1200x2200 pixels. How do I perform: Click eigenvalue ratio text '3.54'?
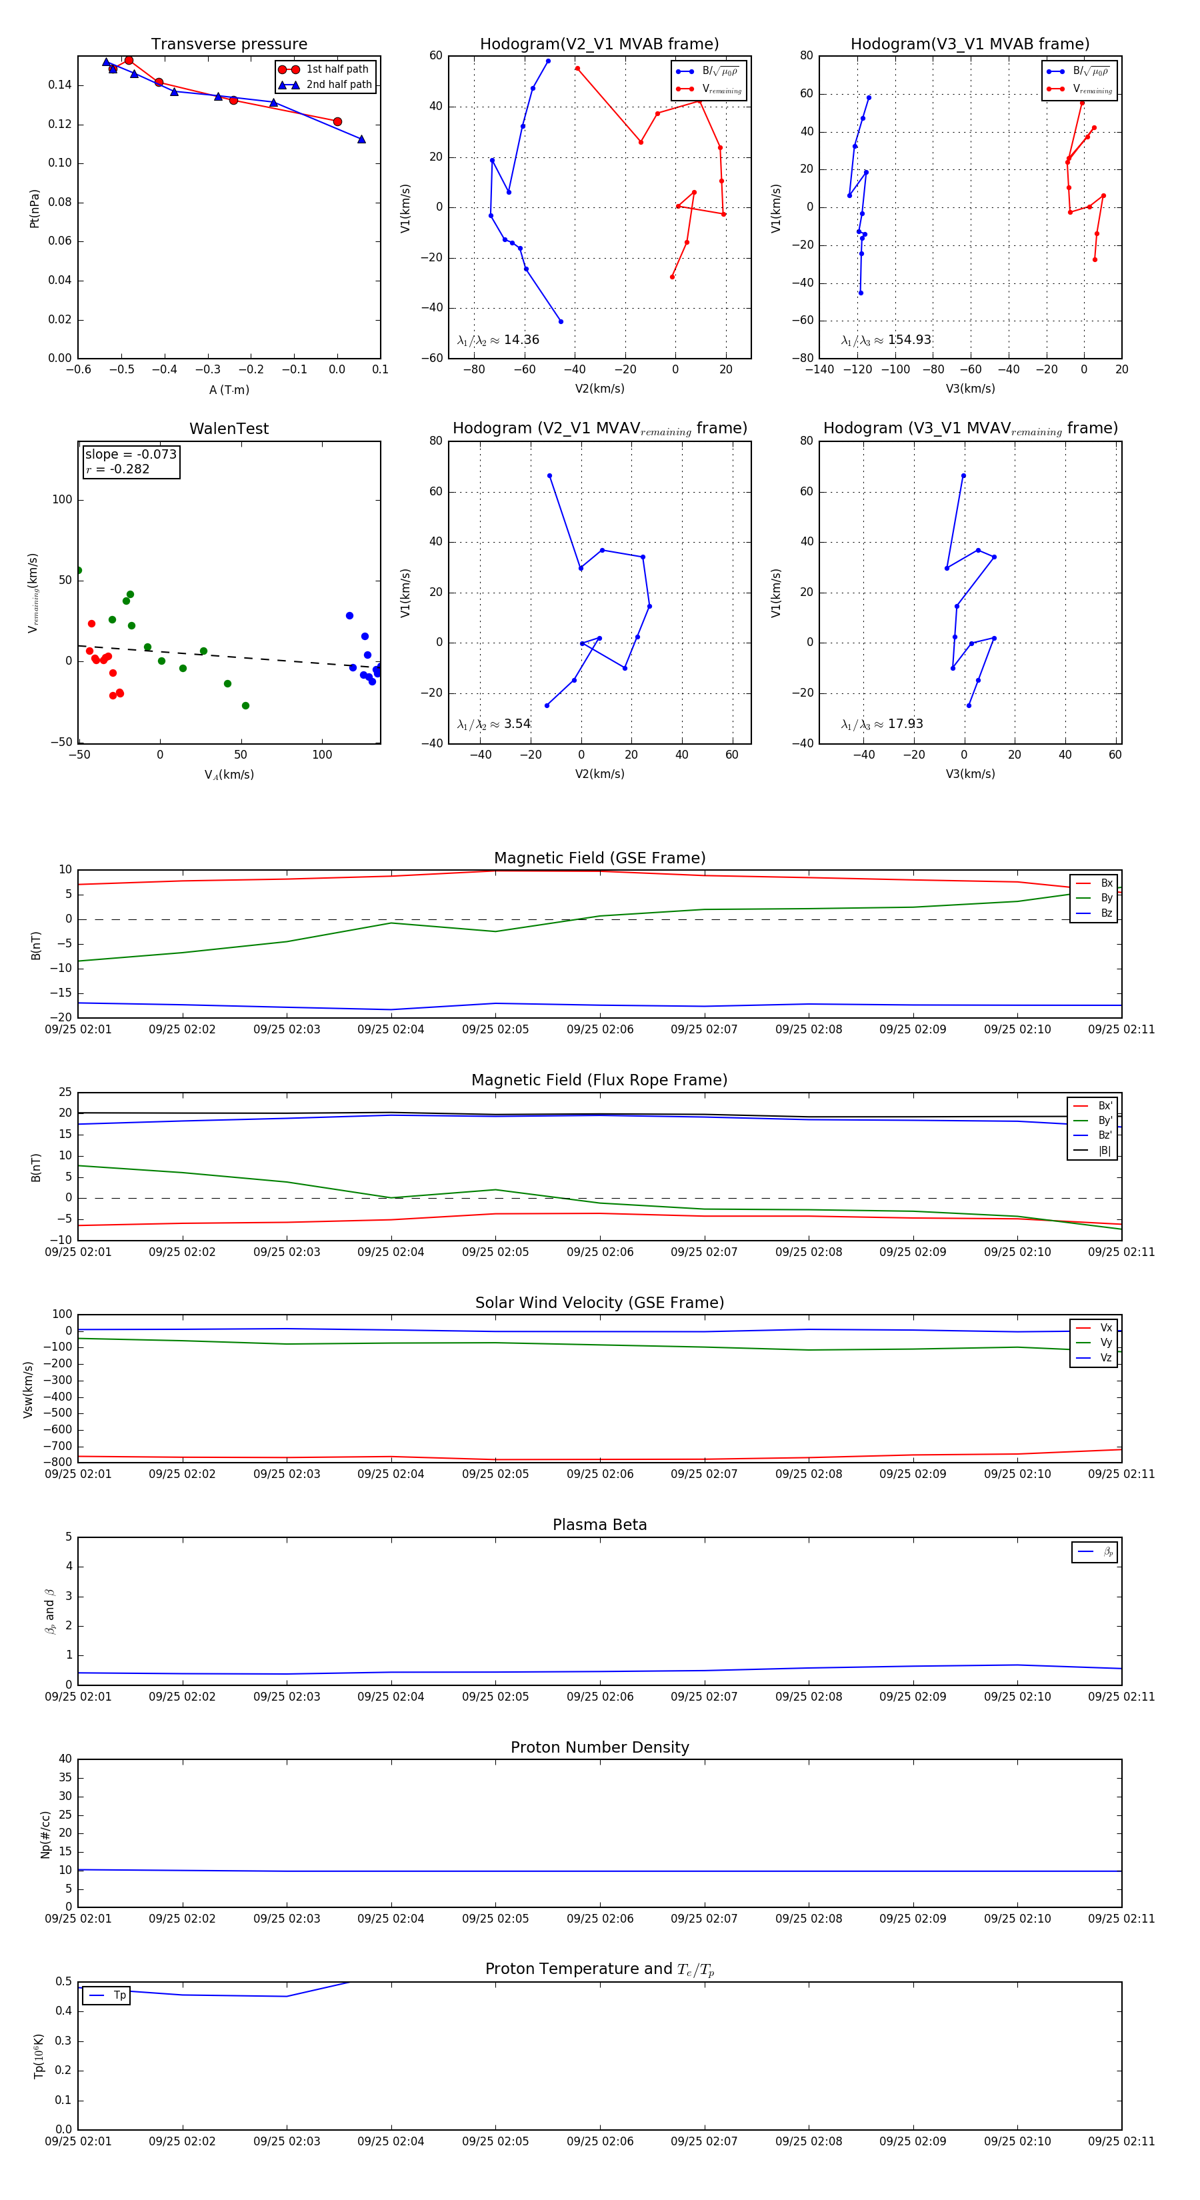click(x=517, y=724)
